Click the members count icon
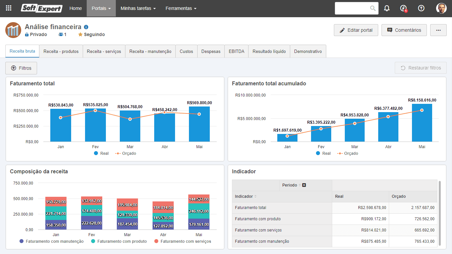Viewport: 452px width, 254px height. [x=61, y=34]
